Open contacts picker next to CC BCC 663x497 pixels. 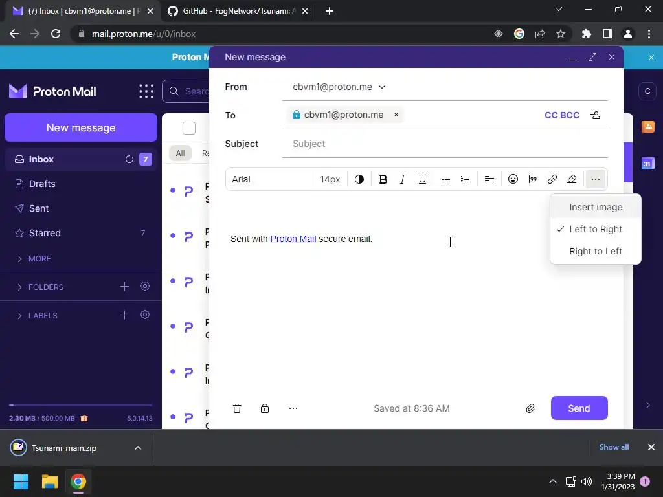point(596,115)
